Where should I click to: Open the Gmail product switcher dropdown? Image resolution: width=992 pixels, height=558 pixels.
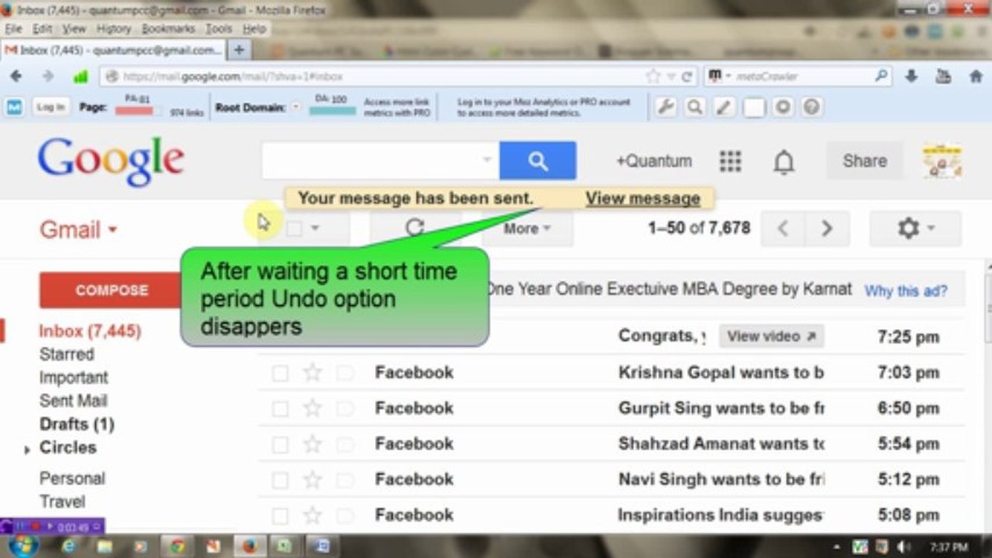click(78, 229)
